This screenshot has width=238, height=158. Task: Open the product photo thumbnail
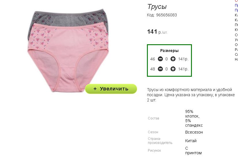coord(68,51)
